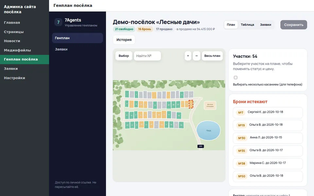
Task: Click the КПП marker on the map
Action: [201, 146]
